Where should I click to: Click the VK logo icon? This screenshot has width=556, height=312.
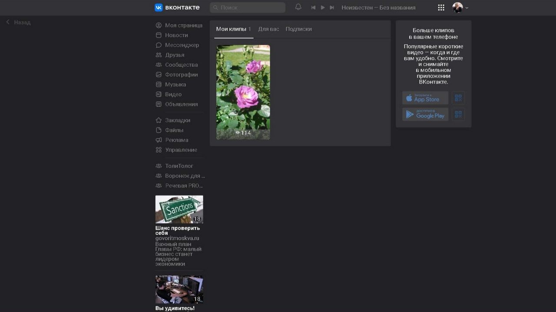pyautogui.click(x=159, y=7)
